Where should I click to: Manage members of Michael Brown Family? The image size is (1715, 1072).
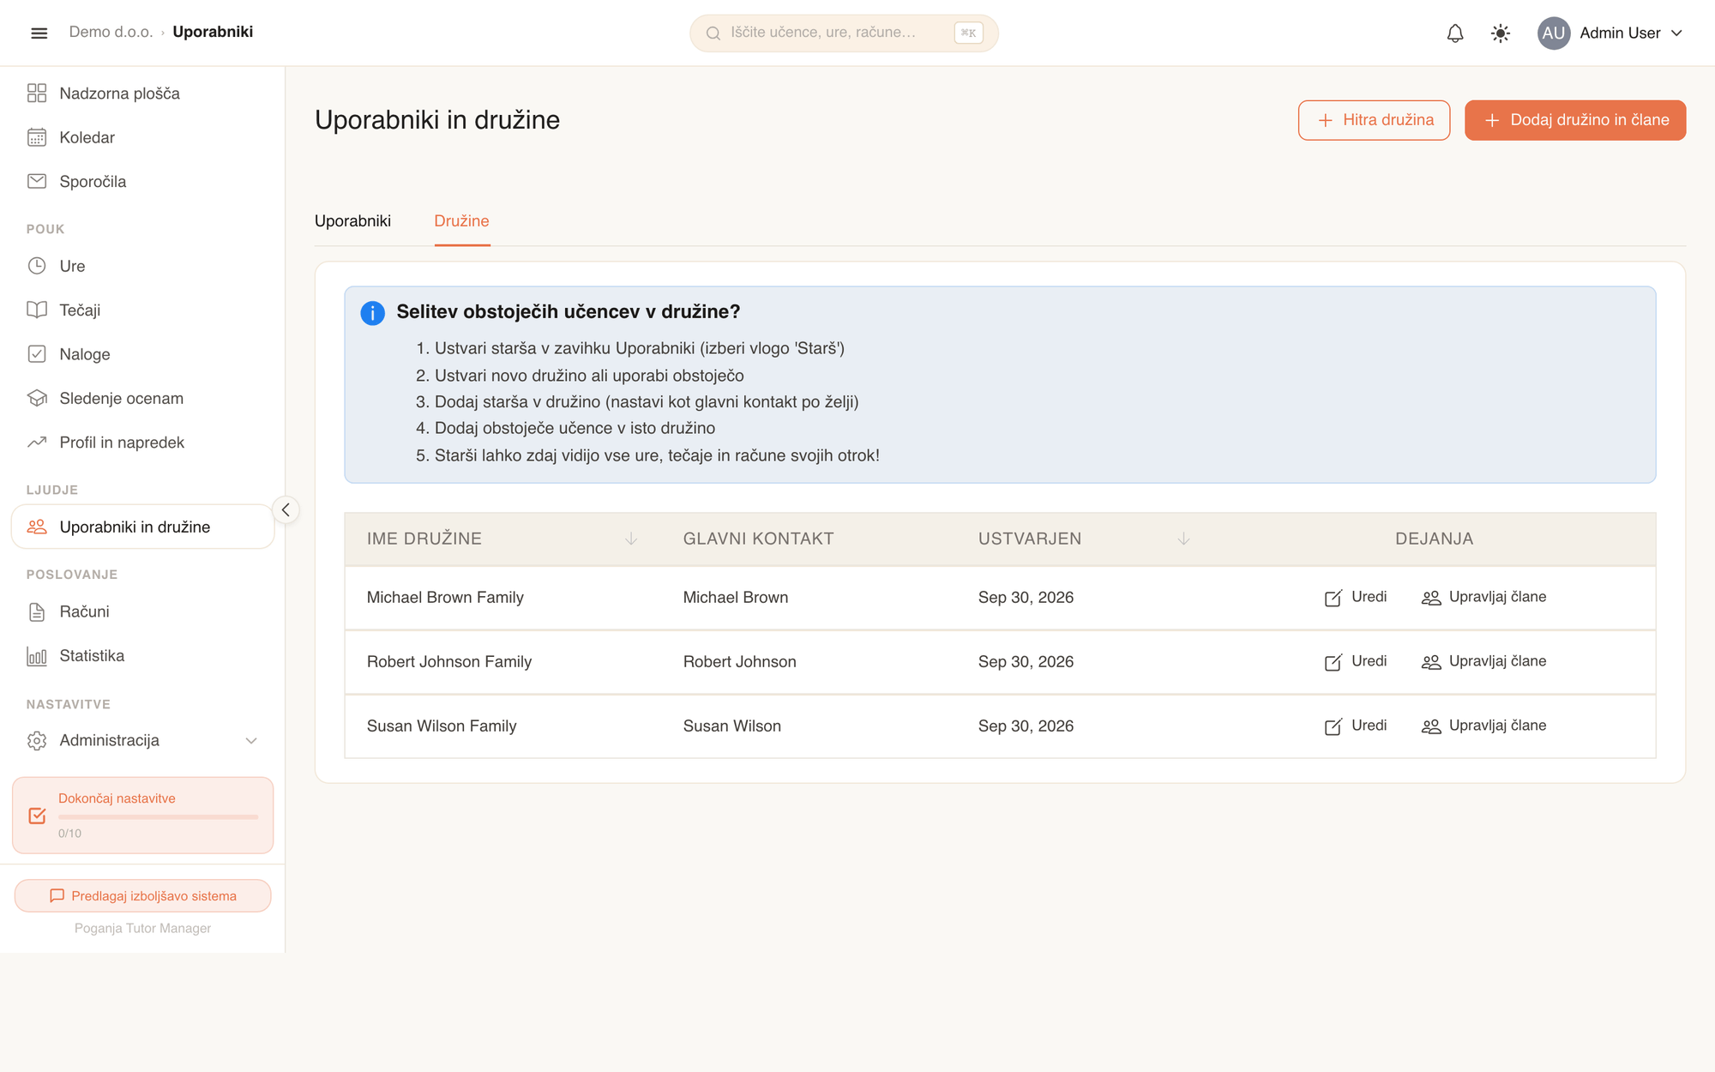pos(1483,597)
